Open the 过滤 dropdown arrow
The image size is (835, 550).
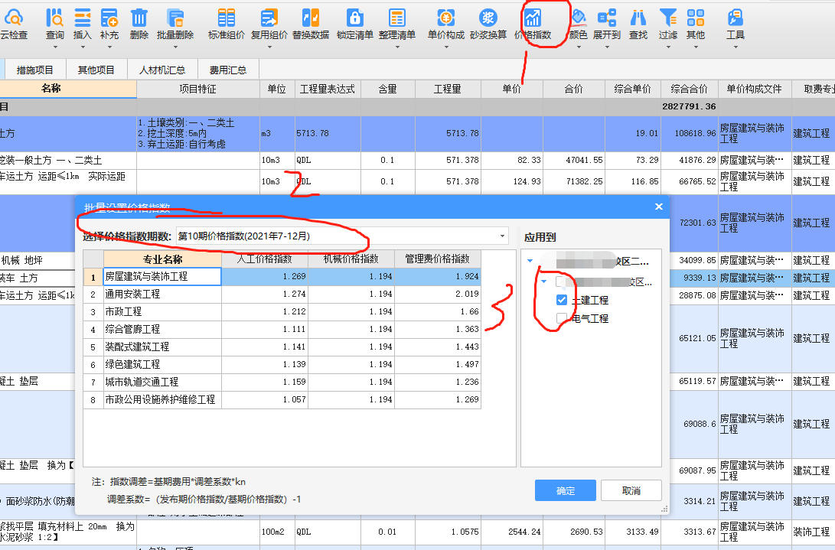click(668, 47)
